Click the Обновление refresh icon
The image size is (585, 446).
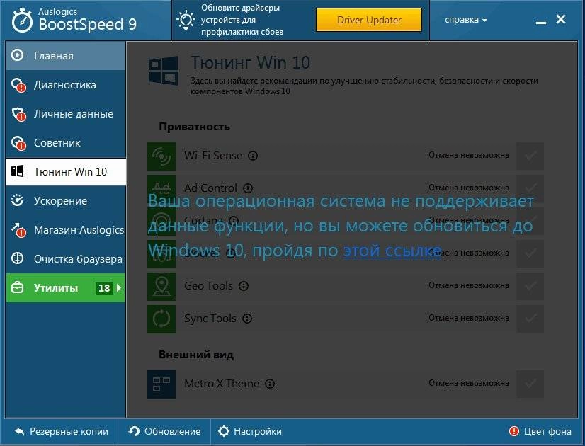tap(134, 431)
